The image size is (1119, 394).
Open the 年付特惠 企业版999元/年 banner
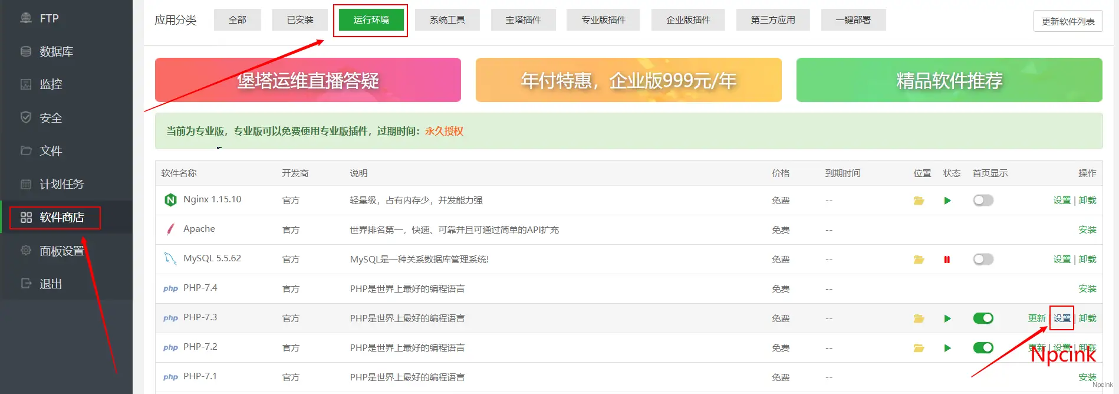[x=628, y=80]
